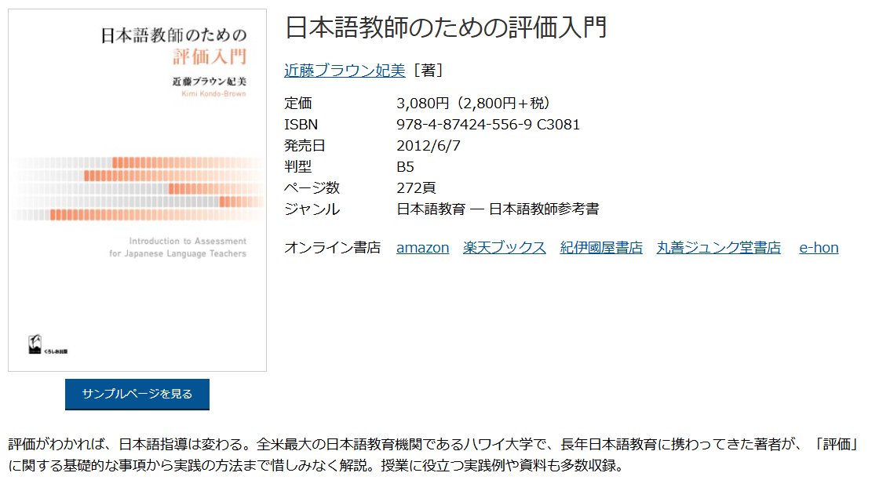Open the e-hon bookstore link
The width and height of the screenshot is (879, 491).
point(818,247)
